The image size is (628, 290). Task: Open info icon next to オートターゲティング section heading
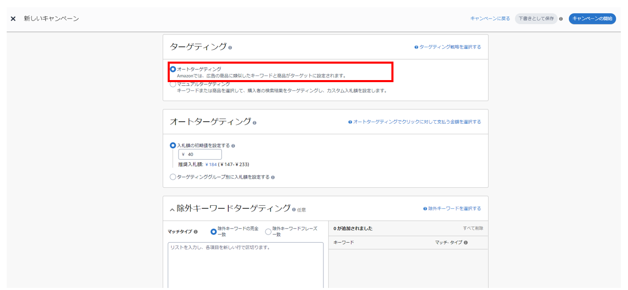point(255,123)
